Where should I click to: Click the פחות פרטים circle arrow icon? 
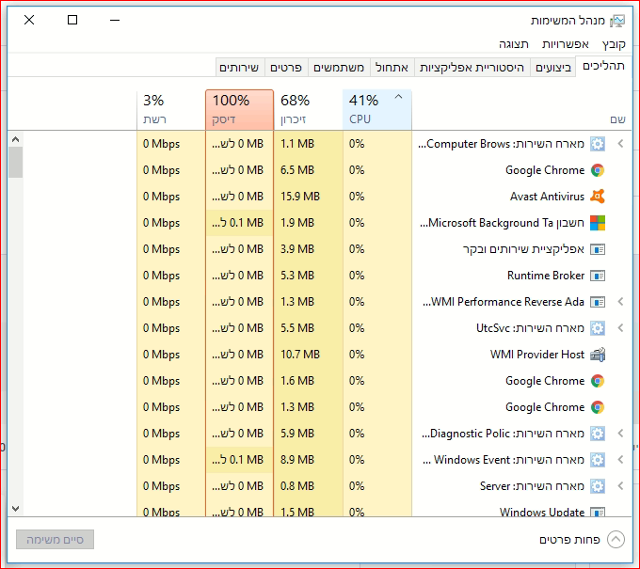(x=616, y=540)
